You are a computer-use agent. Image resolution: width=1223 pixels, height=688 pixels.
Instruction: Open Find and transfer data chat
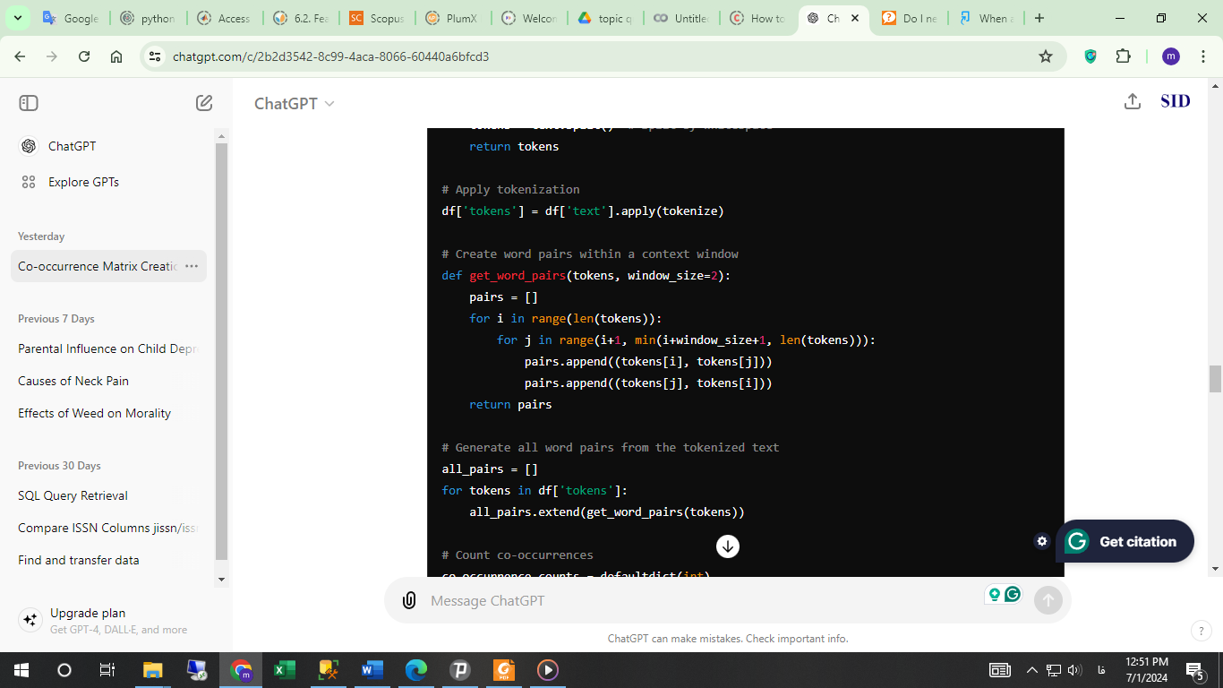point(79,560)
